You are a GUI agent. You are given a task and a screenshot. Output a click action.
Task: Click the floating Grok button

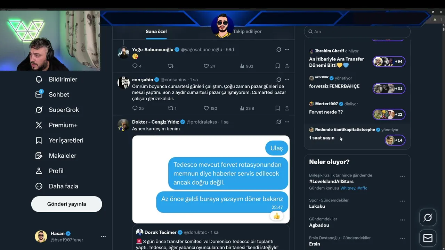[x=428, y=218]
